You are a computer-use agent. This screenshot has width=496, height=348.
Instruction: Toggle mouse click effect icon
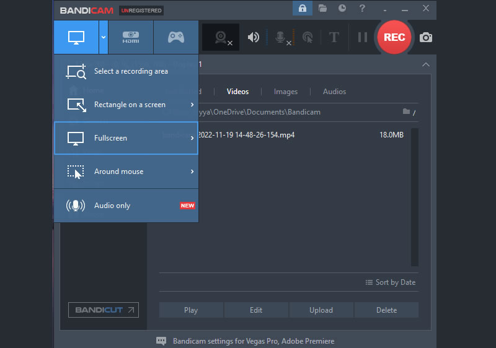pyautogui.click(x=308, y=37)
